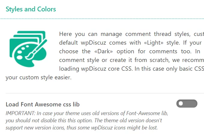The width and height of the screenshot is (204, 135).
Task: Click the 'Font-Awesome lib' phrase in the note
Action: click(147, 113)
